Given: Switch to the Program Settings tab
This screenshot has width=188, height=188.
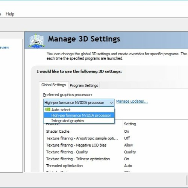Looking at the screenshot, I should [x=84, y=85].
